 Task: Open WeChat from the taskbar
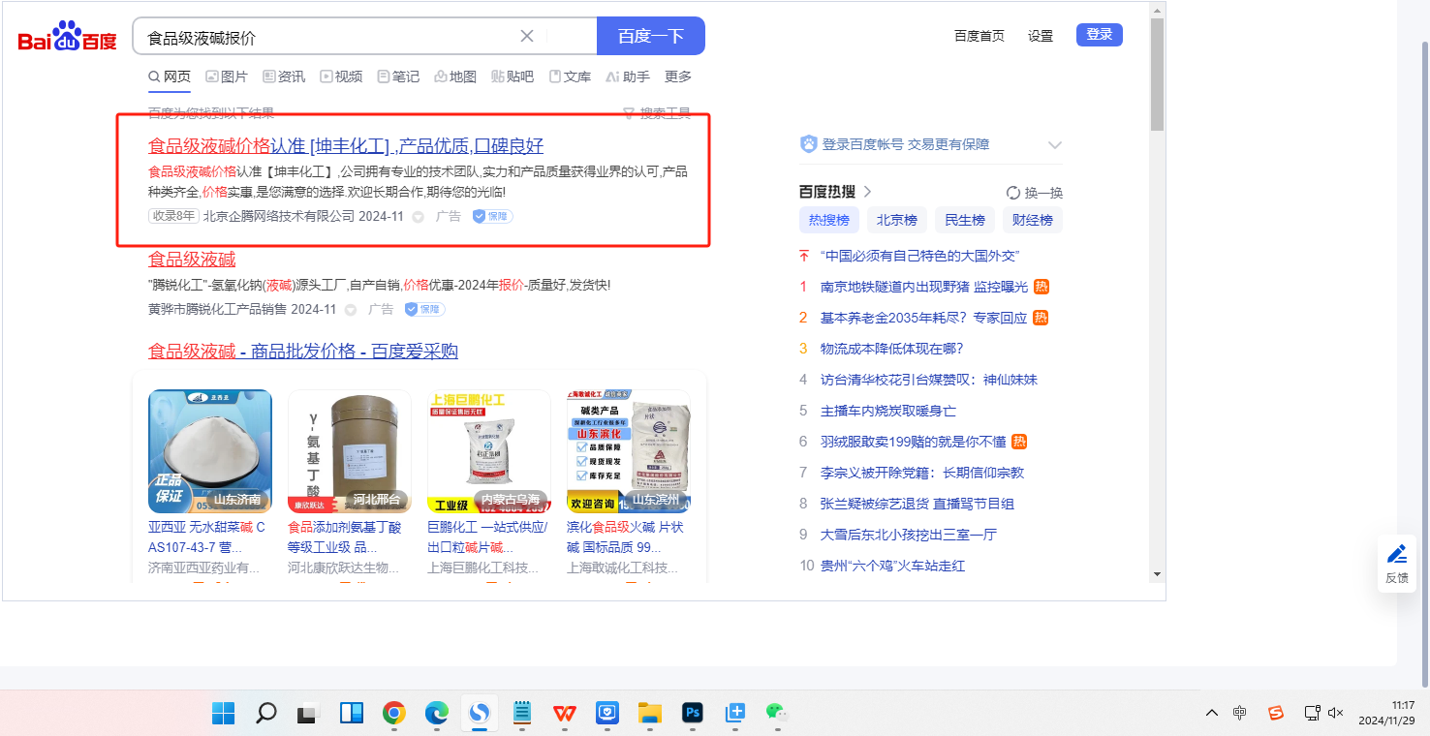click(777, 714)
